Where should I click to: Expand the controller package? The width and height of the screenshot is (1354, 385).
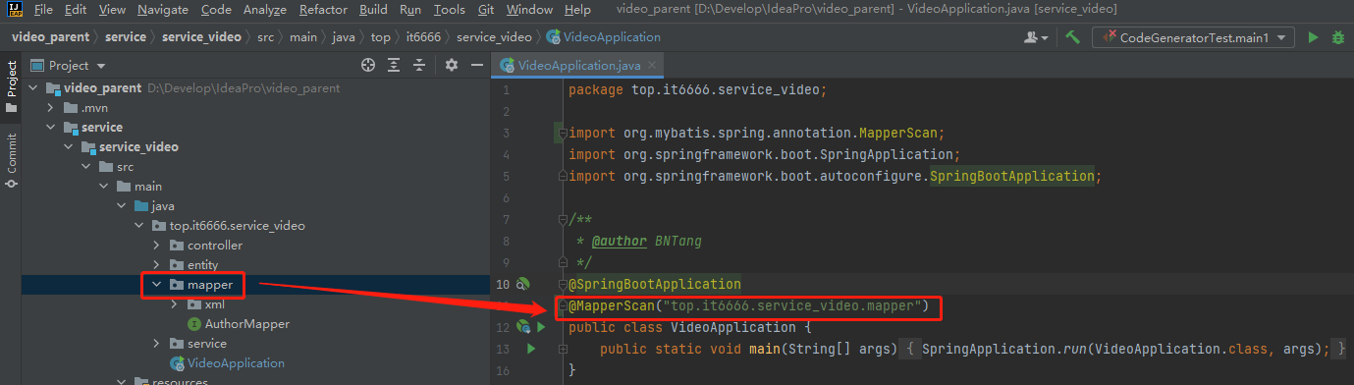point(156,245)
